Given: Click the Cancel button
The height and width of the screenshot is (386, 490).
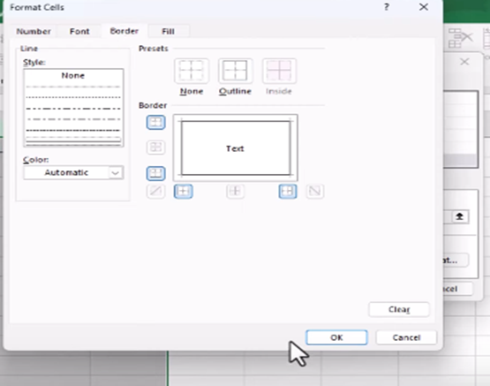Looking at the screenshot, I should [406, 337].
